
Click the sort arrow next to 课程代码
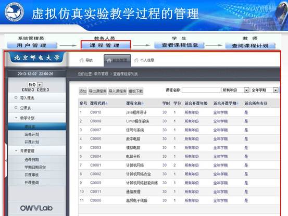107,104
